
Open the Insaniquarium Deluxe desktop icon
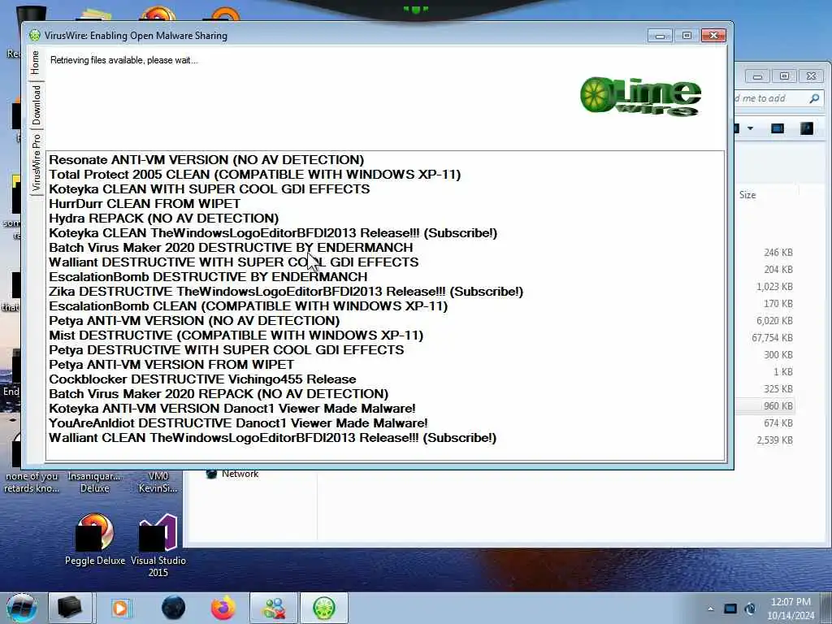click(x=94, y=483)
